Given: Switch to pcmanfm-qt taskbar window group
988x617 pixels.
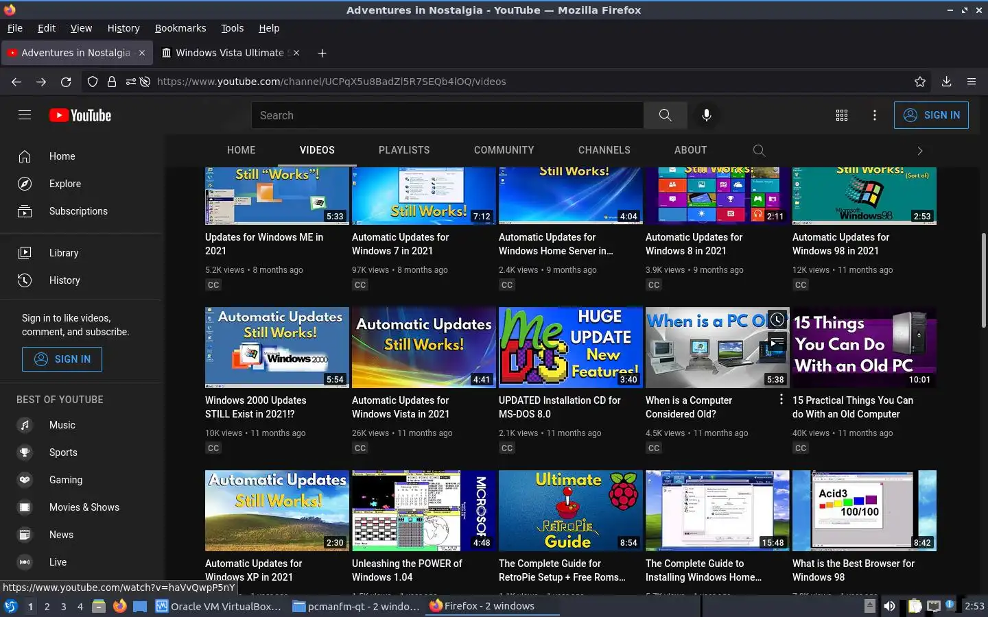Looking at the screenshot, I should click(356, 606).
